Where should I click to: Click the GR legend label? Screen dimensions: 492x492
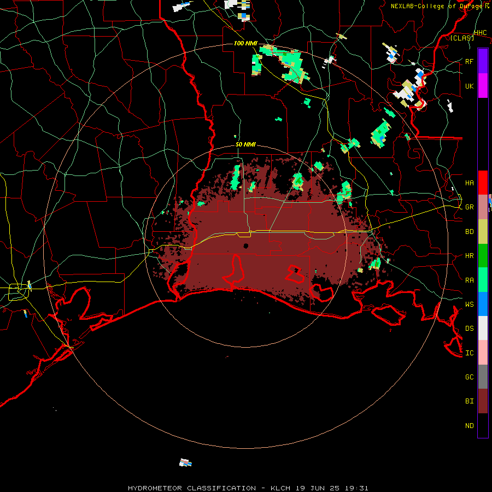pyautogui.click(x=469, y=207)
